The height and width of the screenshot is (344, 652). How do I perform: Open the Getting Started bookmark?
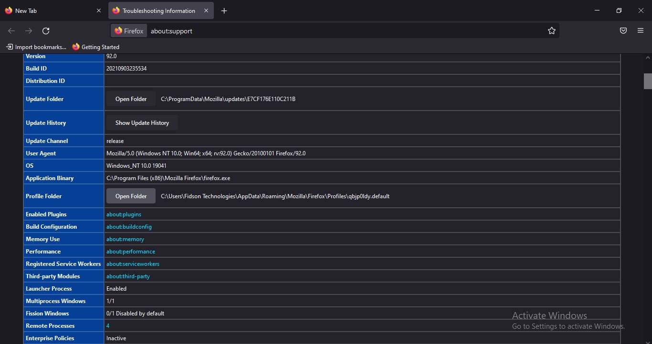tap(96, 47)
